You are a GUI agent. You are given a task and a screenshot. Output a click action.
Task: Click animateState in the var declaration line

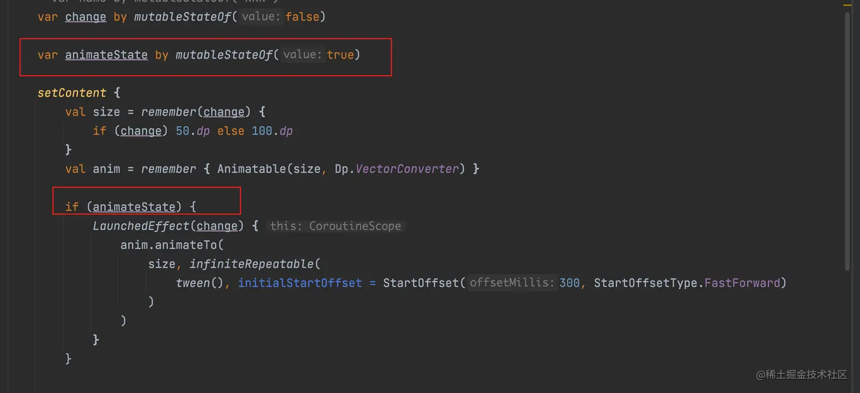pyautogui.click(x=106, y=55)
